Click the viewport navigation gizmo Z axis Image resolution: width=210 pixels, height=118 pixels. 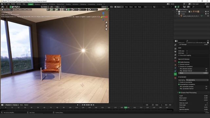(x=103, y=13)
